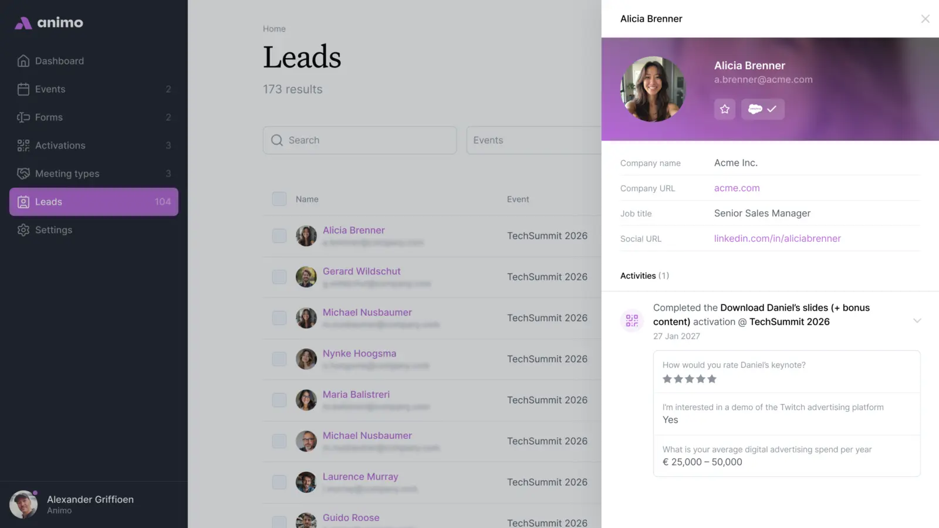Click the Animo logo at the top

point(48,22)
